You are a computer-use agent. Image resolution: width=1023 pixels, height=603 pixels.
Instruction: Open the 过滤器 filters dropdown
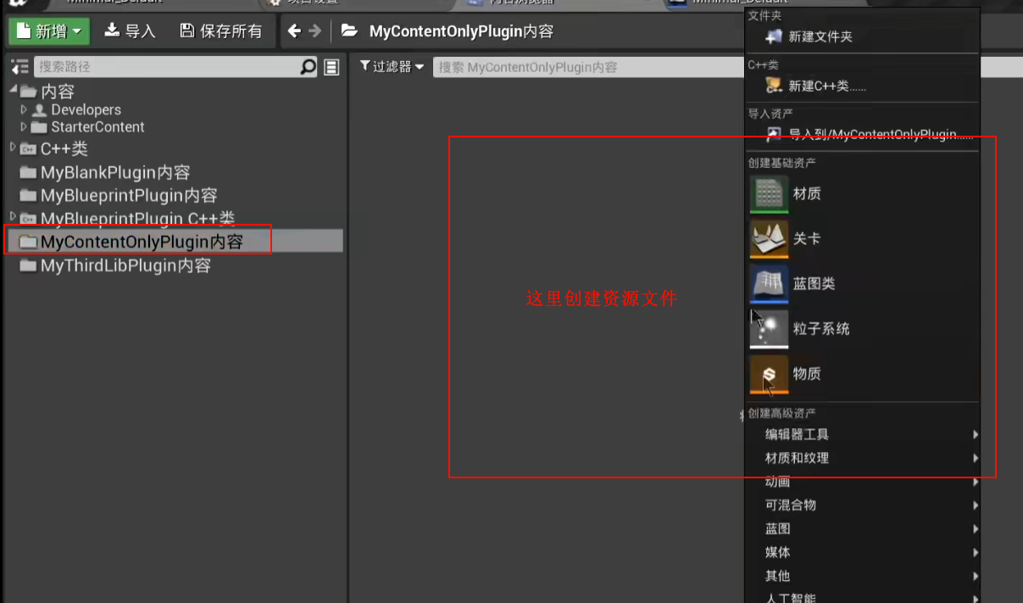pos(392,66)
